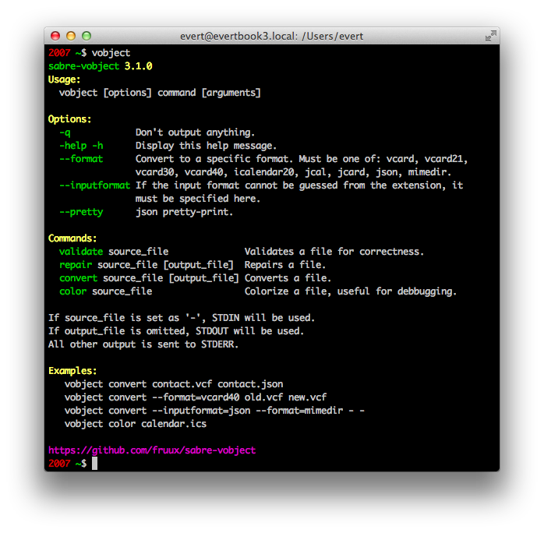Click the 'sabre-vobject 3.1.0' version line

101,66
